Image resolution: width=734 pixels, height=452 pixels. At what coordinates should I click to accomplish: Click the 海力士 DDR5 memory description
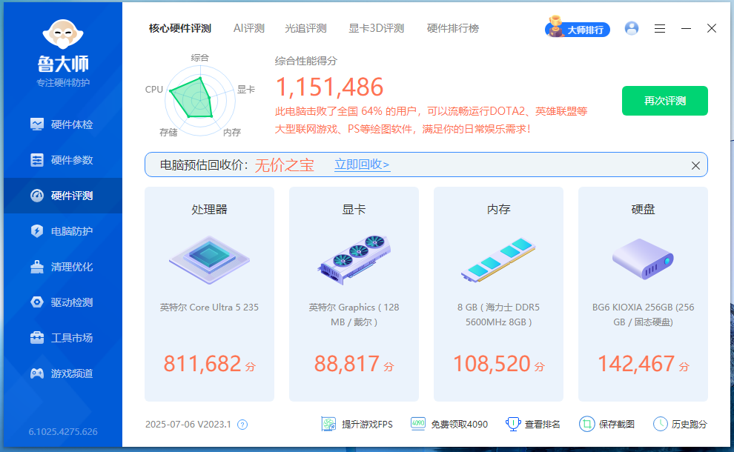coord(498,314)
